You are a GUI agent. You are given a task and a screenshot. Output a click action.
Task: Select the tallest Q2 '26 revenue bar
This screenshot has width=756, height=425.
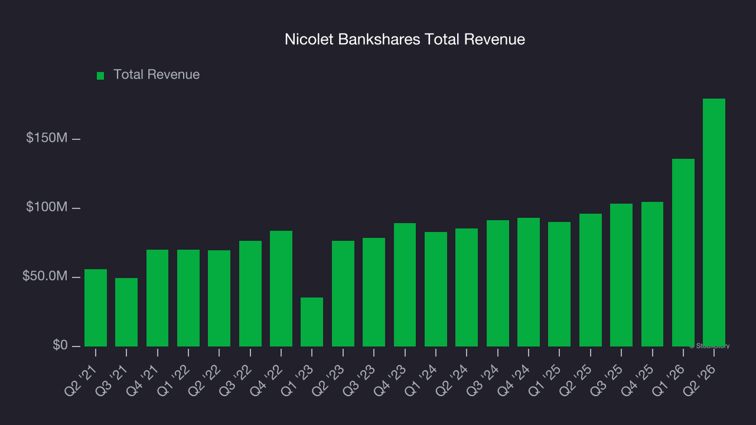click(x=714, y=223)
